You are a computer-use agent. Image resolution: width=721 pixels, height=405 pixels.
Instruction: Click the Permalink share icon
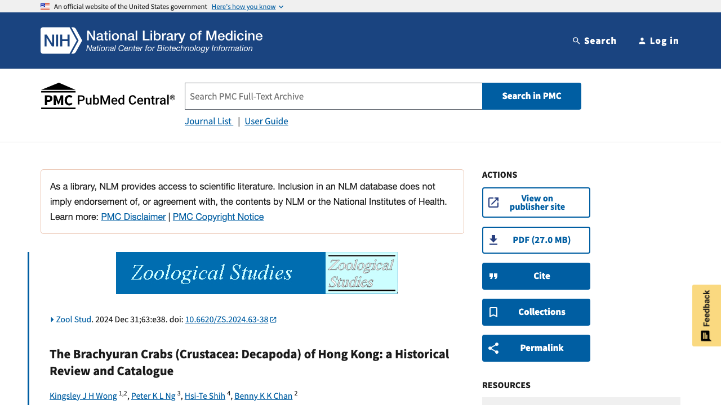493,348
